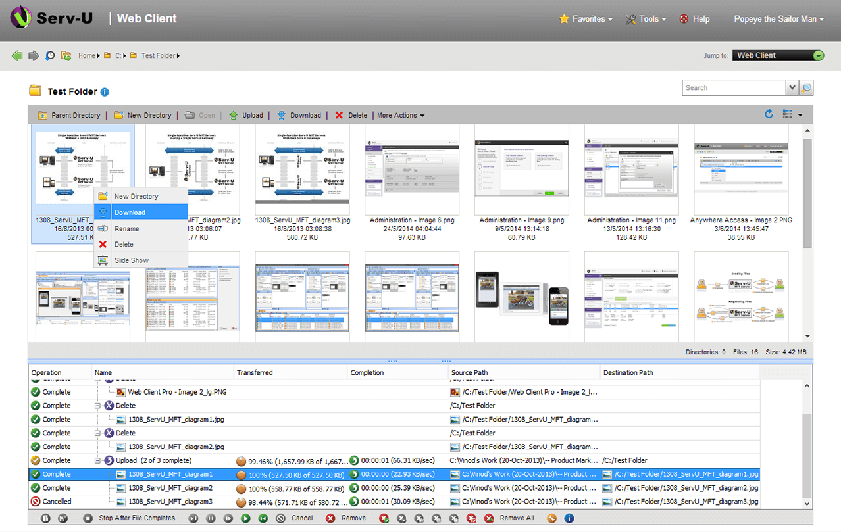Image resolution: width=841 pixels, height=532 pixels.
Task: Select the Web Client Pro - Image 2_lg.PNG row
Action: pos(394,392)
